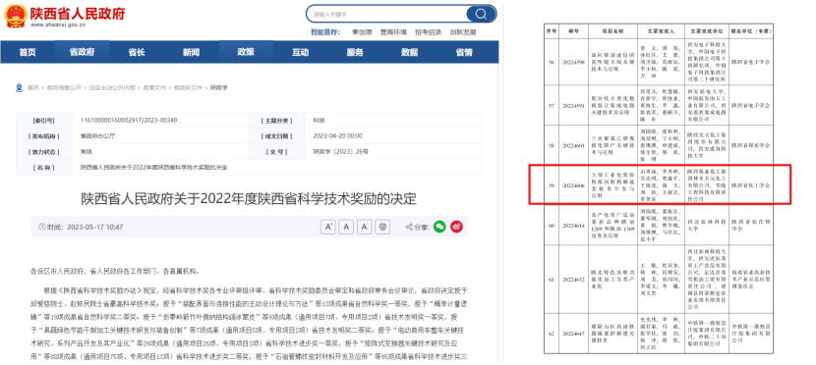Click the share arrows icon
This screenshot has height=365, width=816.
coord(410,227)
